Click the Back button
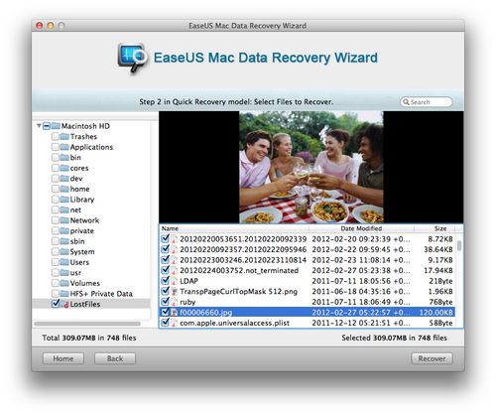Screen dimensions: 496x415 click(x=115, y=358)
